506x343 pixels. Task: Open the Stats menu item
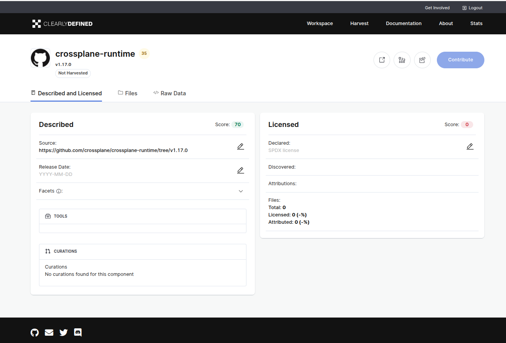click(476, 24)
